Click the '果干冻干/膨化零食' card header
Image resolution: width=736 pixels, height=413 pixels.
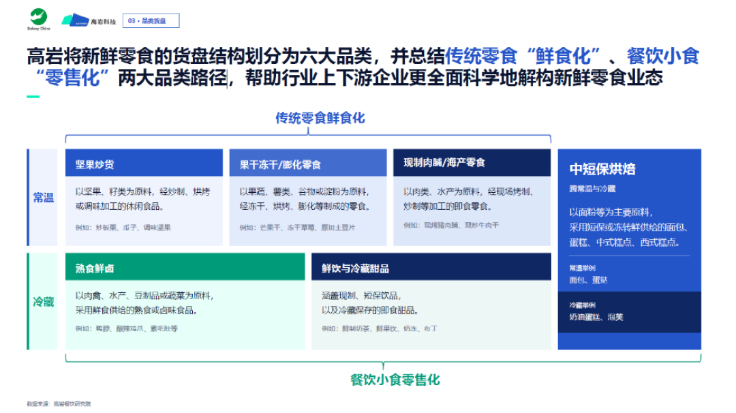pos(308,163)
